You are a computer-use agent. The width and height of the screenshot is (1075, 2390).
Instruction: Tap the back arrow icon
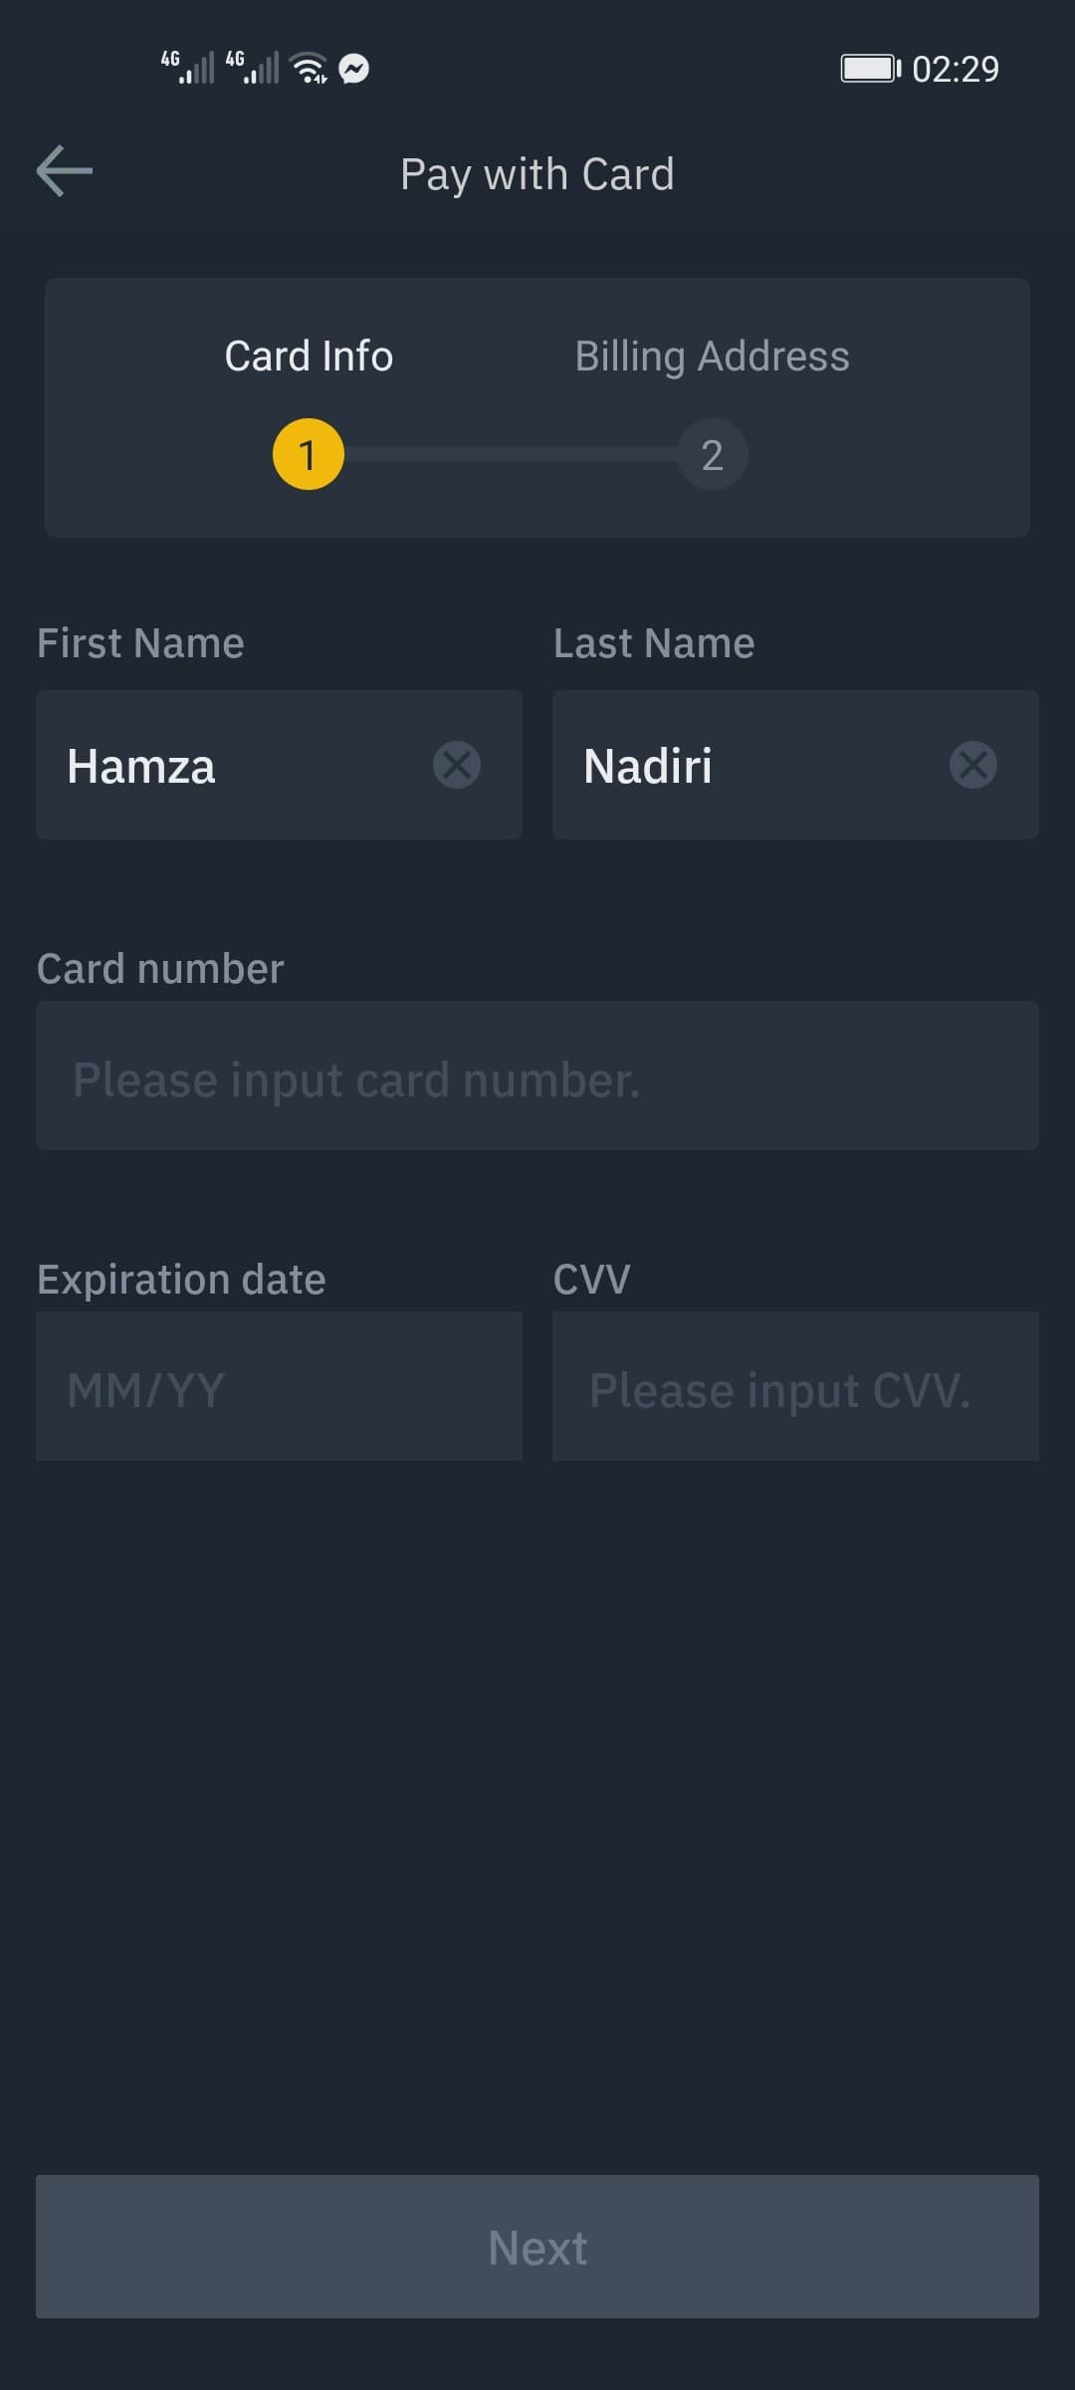[x=65, y=171]
